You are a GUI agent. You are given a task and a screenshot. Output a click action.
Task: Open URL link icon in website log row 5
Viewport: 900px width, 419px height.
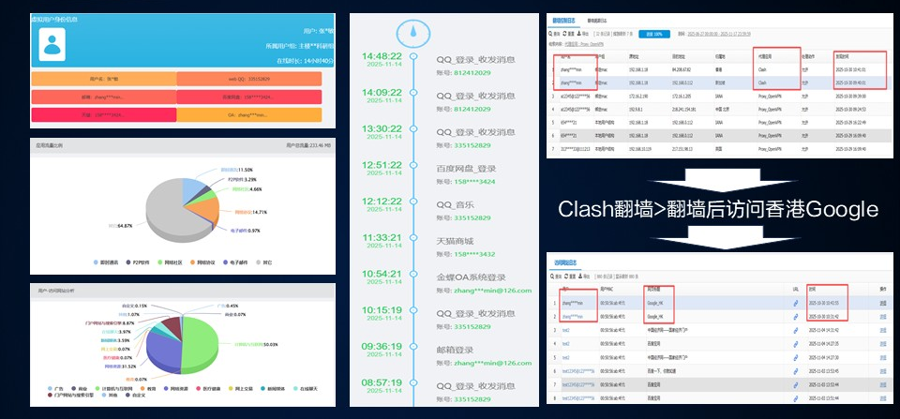pos(796,357)
